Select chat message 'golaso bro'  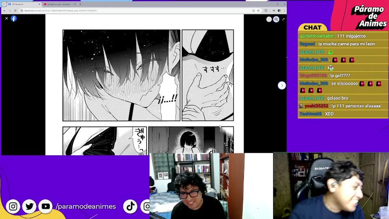click(337, 98)
